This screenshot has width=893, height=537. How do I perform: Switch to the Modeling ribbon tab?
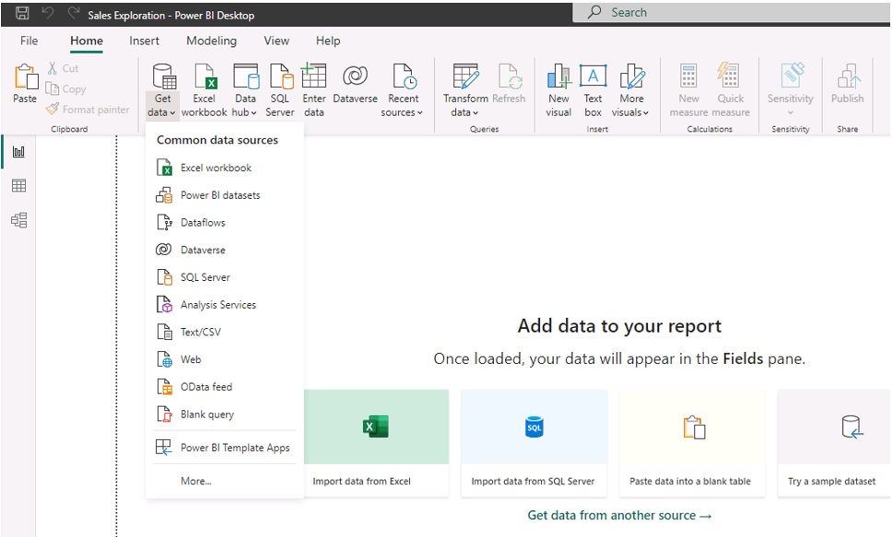[211, 41]
